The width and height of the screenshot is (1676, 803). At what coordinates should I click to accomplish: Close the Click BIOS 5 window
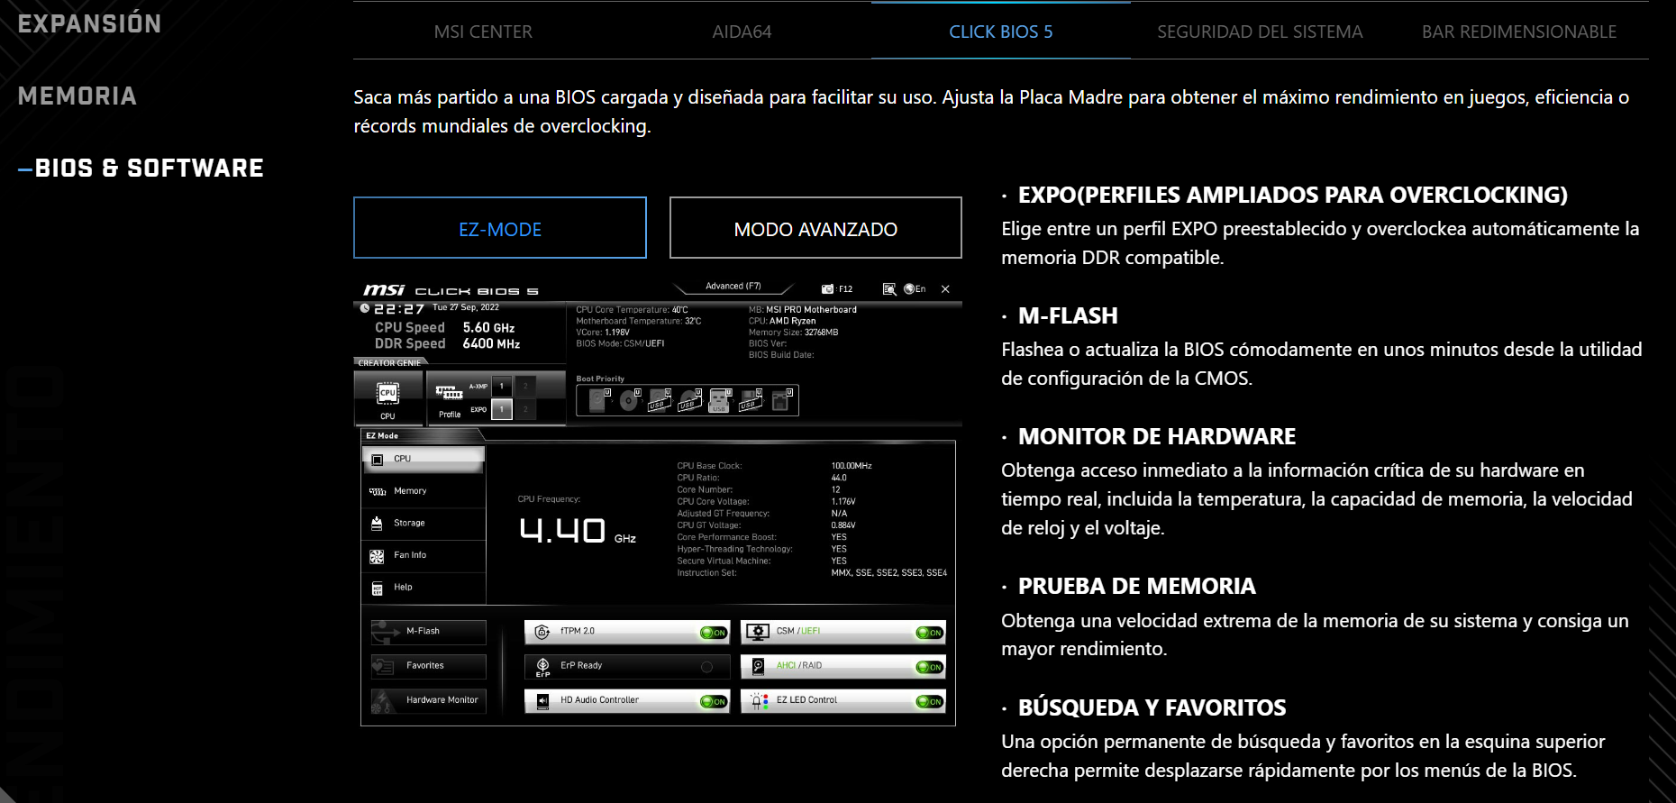945,289
